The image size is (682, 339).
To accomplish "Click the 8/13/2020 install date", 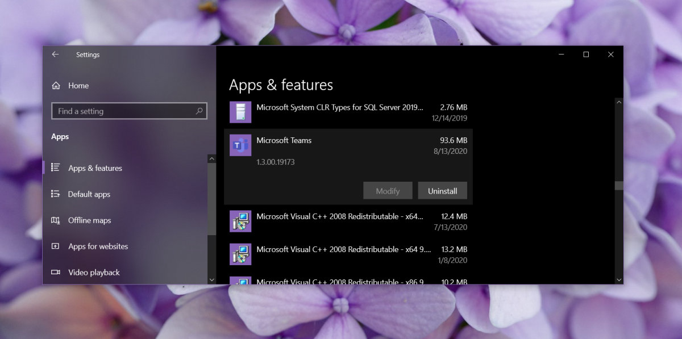I will click(x=451, y=151).
